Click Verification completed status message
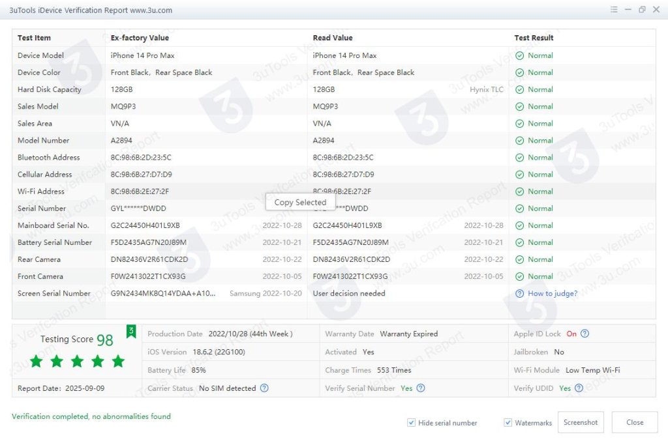668x443 pixels. point(91,417)
